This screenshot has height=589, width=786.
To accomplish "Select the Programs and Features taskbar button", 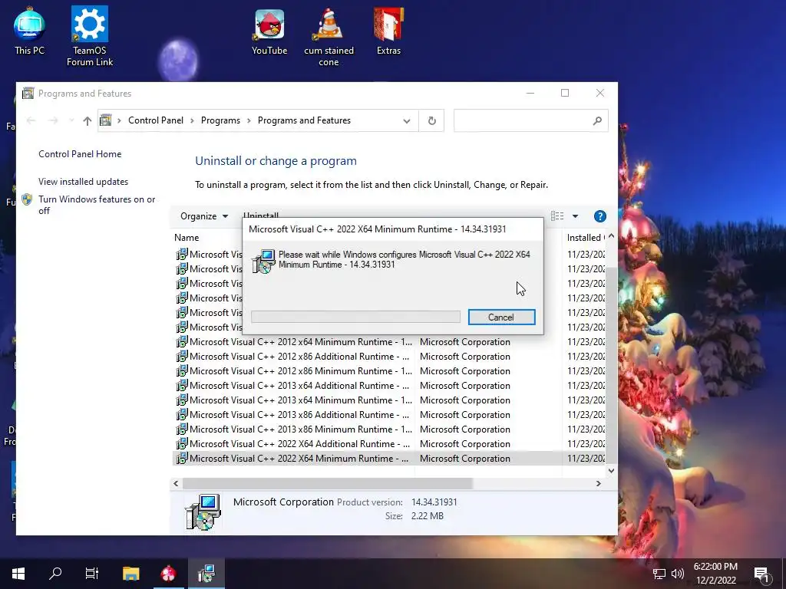I will point(206,574).
